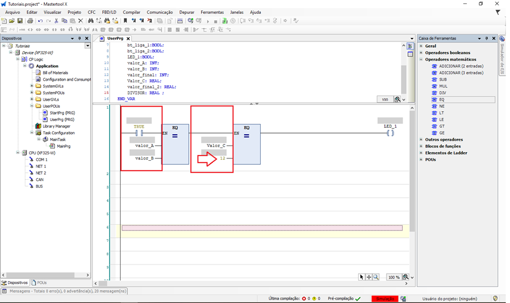
Task: Toggle the TRUE contact in rung 1
Action: 138,133
